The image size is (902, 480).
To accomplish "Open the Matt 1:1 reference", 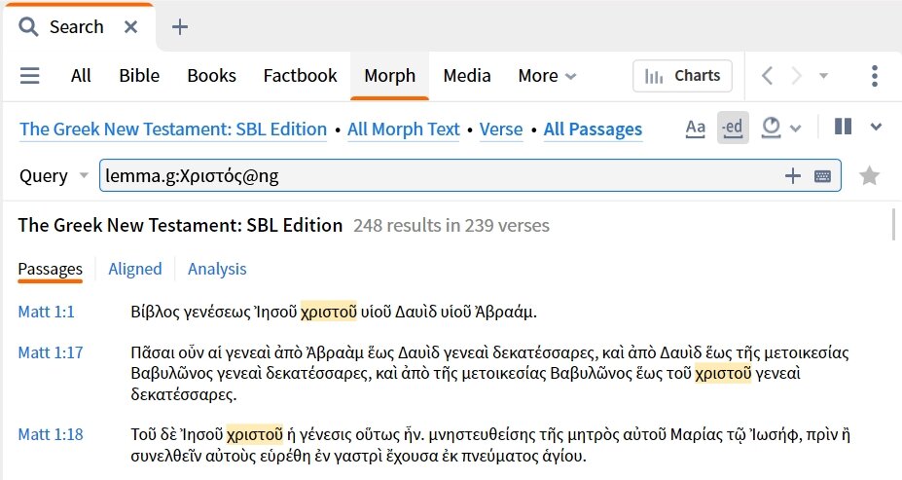I will [46, 312].
